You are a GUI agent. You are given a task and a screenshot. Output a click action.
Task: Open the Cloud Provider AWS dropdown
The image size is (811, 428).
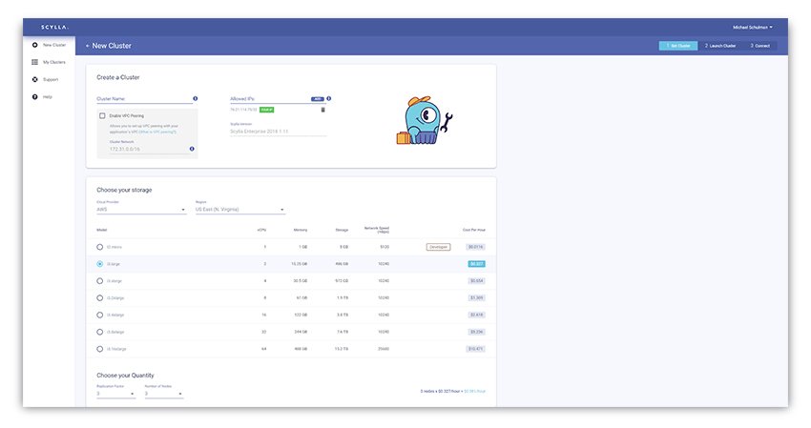140,210
